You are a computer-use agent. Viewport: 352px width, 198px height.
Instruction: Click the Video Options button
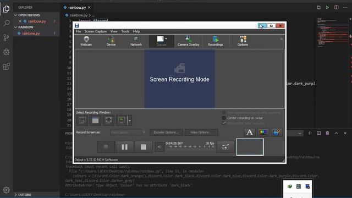tap(201, 133)
